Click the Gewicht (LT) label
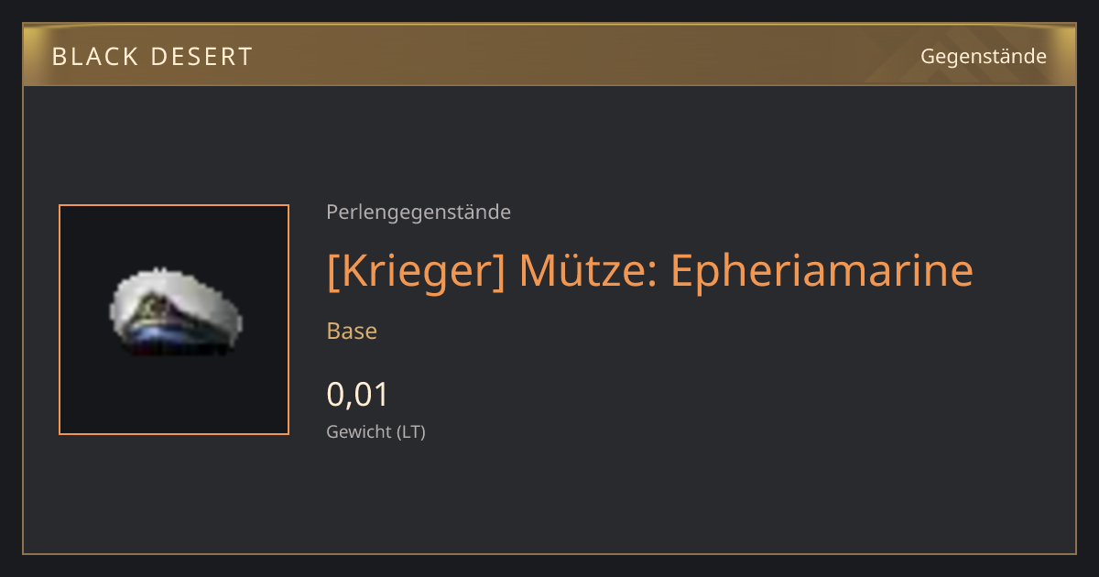 pos(375,431)
